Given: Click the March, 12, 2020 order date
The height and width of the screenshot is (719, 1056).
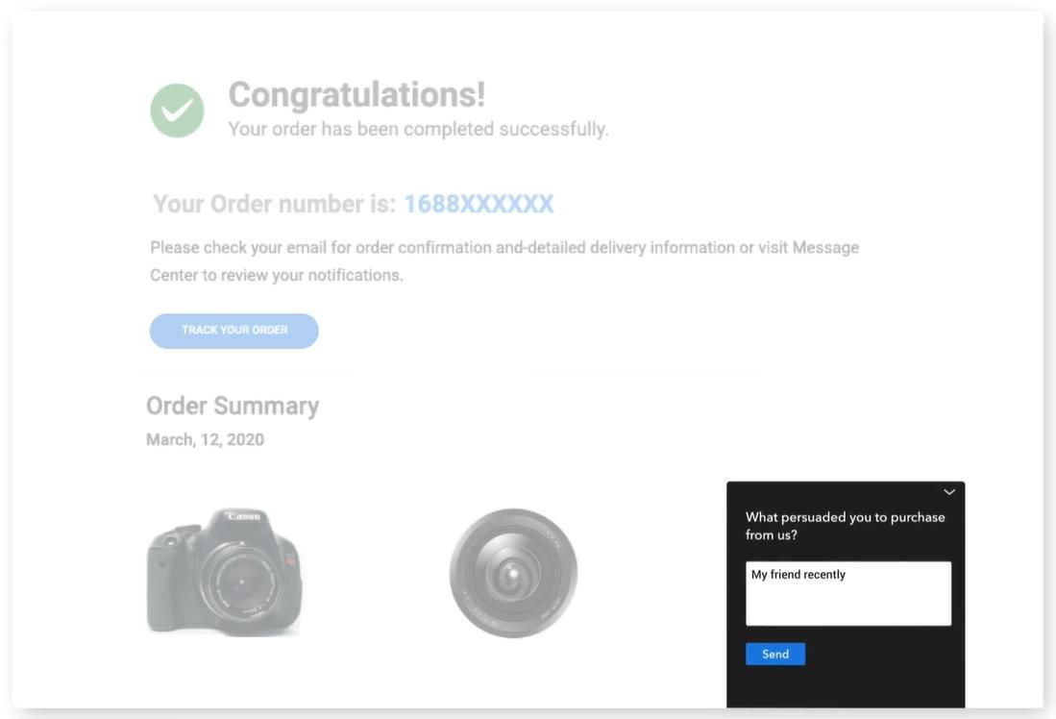Looking at the screenshot, I should click(x=205, y=439).
